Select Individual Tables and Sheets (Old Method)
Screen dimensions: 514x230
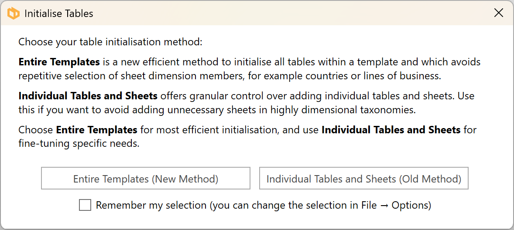pos(363,179)
